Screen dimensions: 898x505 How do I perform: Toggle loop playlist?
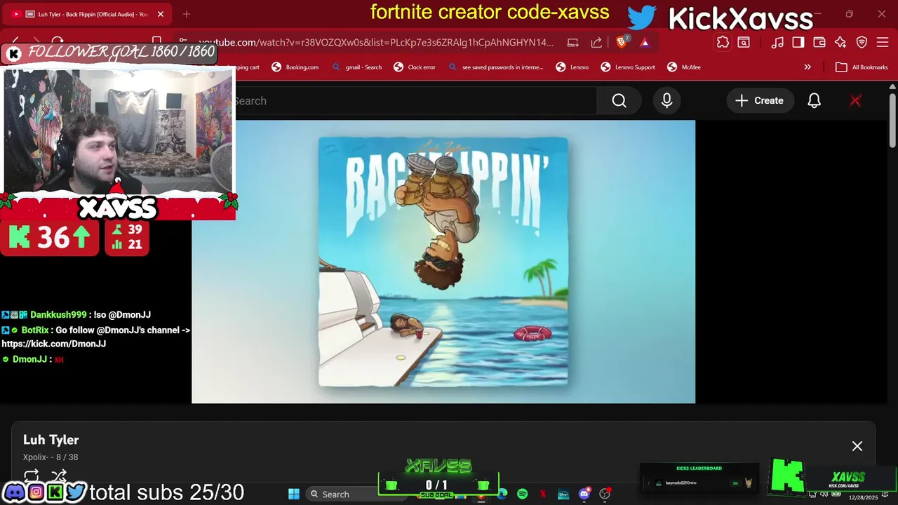pos(32,476)
